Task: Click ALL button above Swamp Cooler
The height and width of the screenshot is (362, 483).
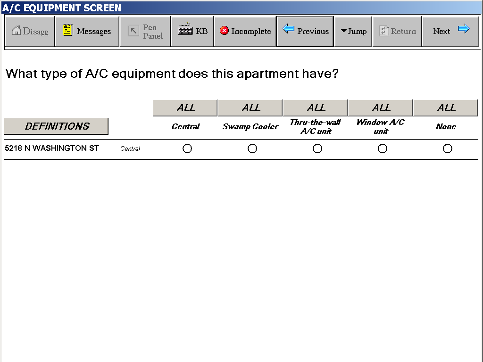Action: (250, 108)
